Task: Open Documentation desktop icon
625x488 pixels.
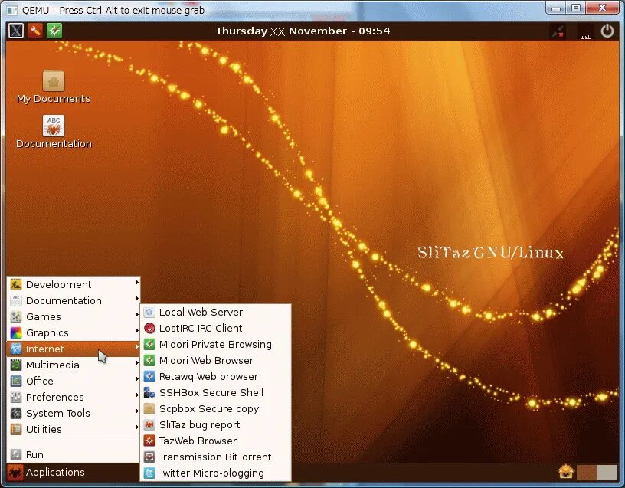Action: coord(54,126)
